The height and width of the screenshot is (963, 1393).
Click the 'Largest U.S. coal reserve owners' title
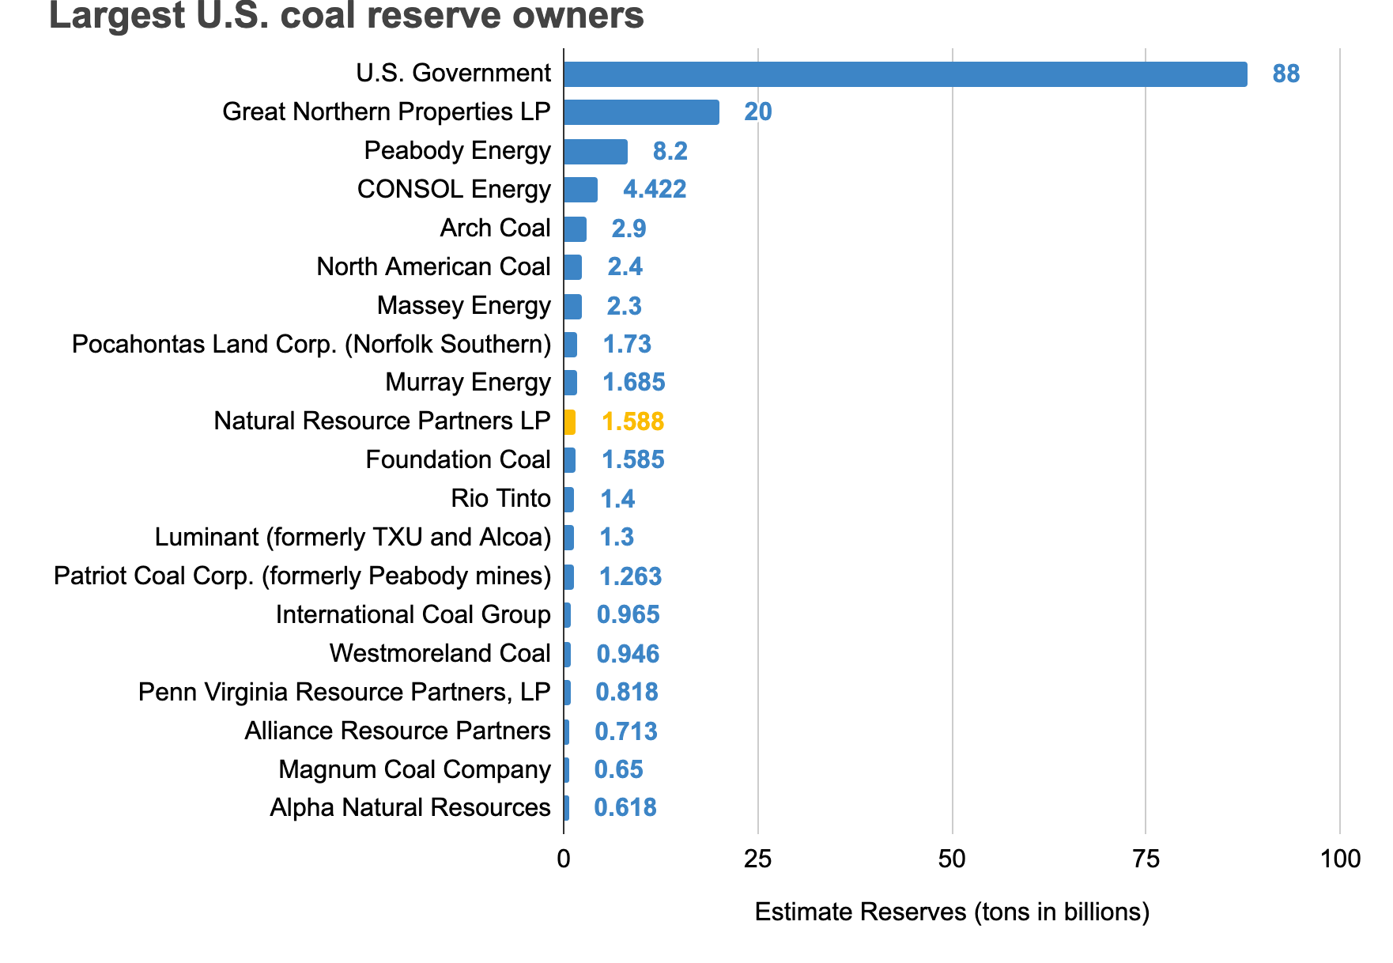[346, 16]
